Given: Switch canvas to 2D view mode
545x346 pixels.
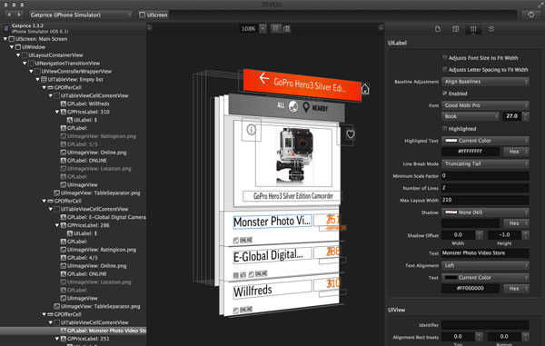Looking at the screenshot, I should [x=275, y=28].
